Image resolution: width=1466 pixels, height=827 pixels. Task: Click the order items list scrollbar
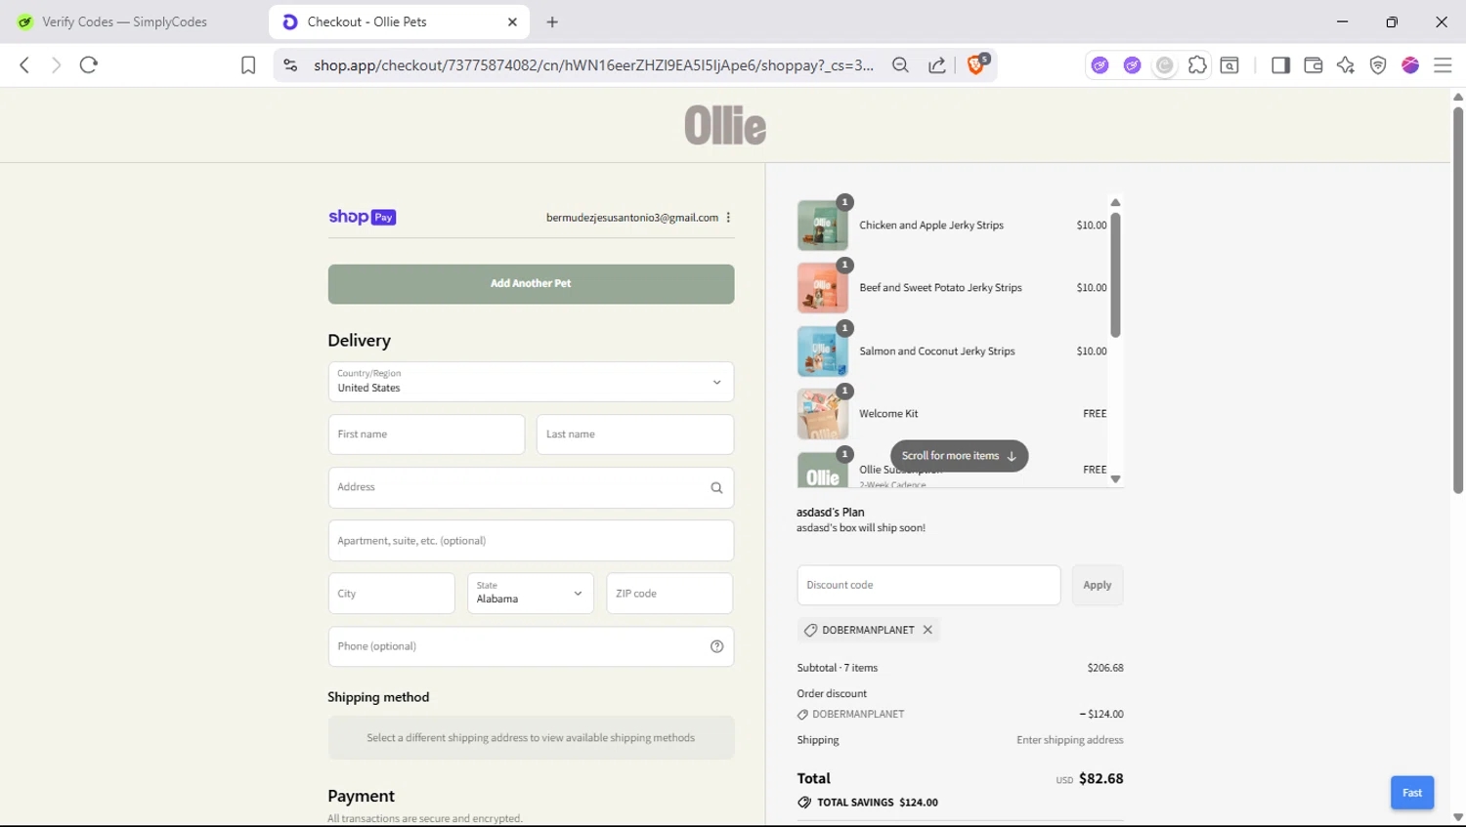1115,275
